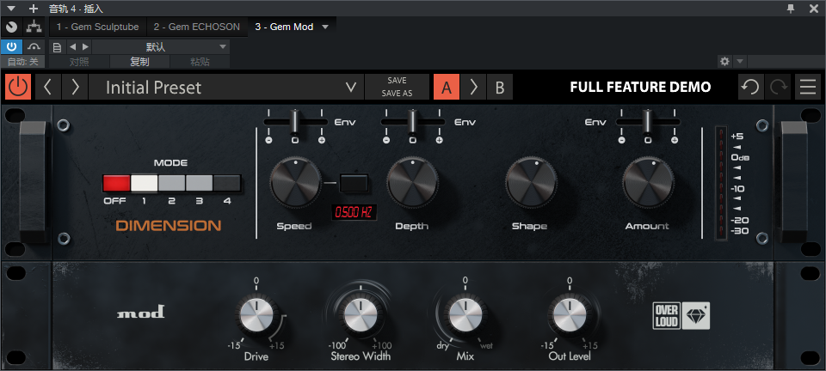Adjust the Depth Env slider
This screenshot has width=826, height=371.
(413, 122)
